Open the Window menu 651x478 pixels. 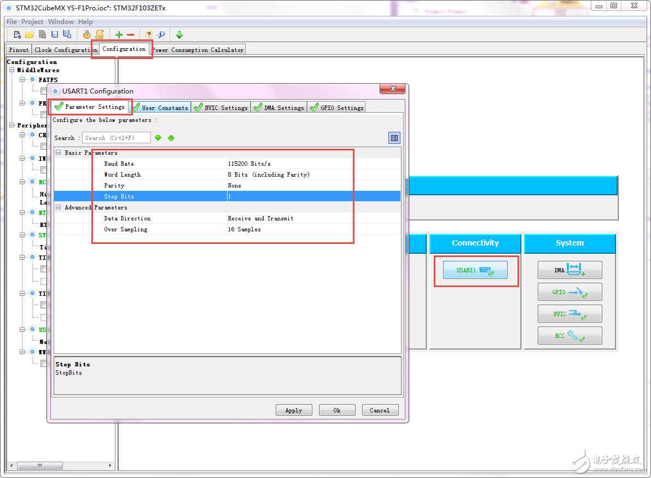tap(61, 21)
